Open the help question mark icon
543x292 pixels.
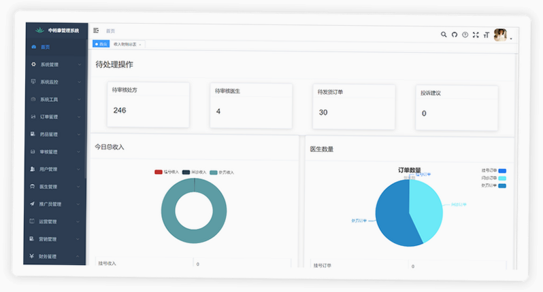click(465, 35)
